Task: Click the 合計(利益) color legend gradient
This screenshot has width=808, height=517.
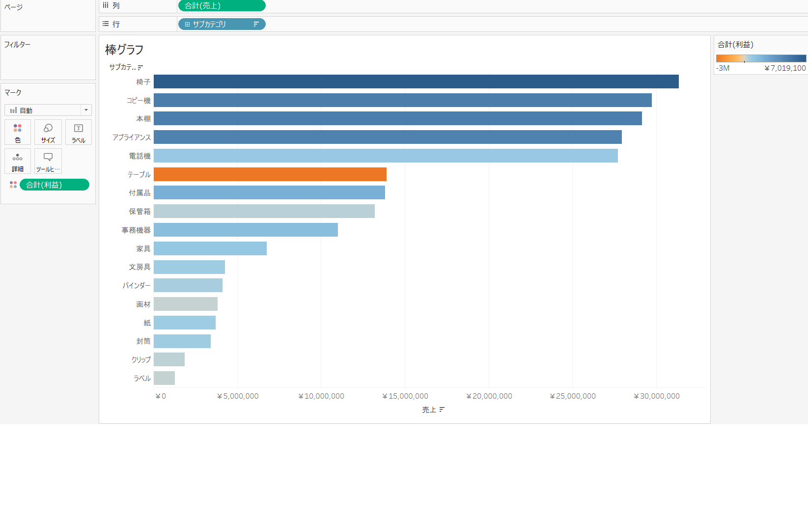Action: pos(761,58)
